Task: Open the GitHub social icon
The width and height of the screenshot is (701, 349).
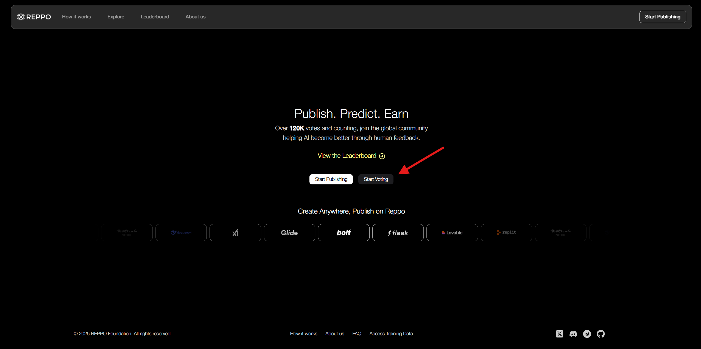Action: 601,334
